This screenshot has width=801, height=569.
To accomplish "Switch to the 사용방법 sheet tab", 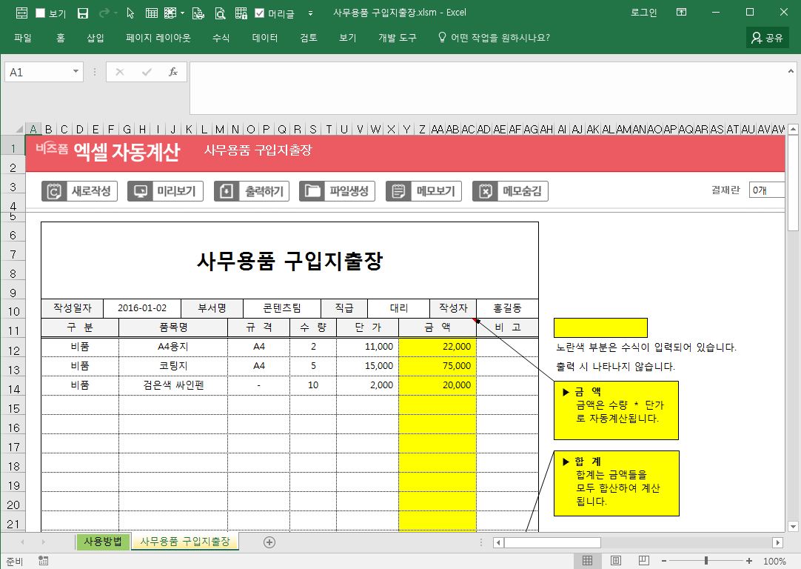I will 103,542.
